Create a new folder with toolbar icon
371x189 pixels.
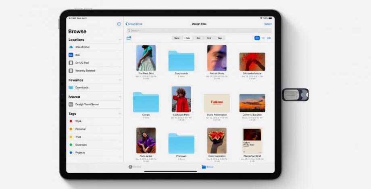point(129,38)
